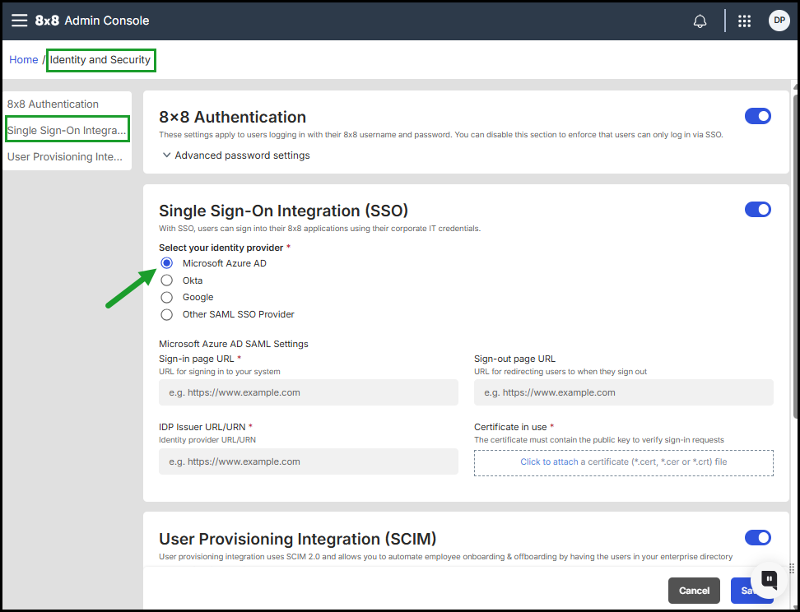Select Other SAML SSO Provider option
800x612 pixels.
click(x=167, y=314)
